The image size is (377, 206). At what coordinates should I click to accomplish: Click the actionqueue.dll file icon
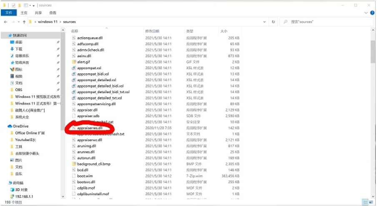[x=74, y=38]
